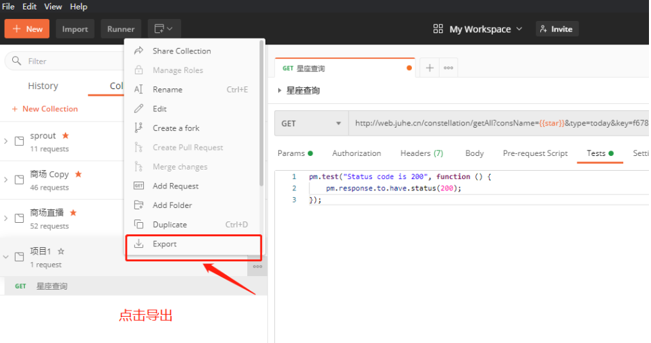This screenshot has width=651, height=343.
Task: Select Share Collection menu entry
Action: click(x=193, y=51)
